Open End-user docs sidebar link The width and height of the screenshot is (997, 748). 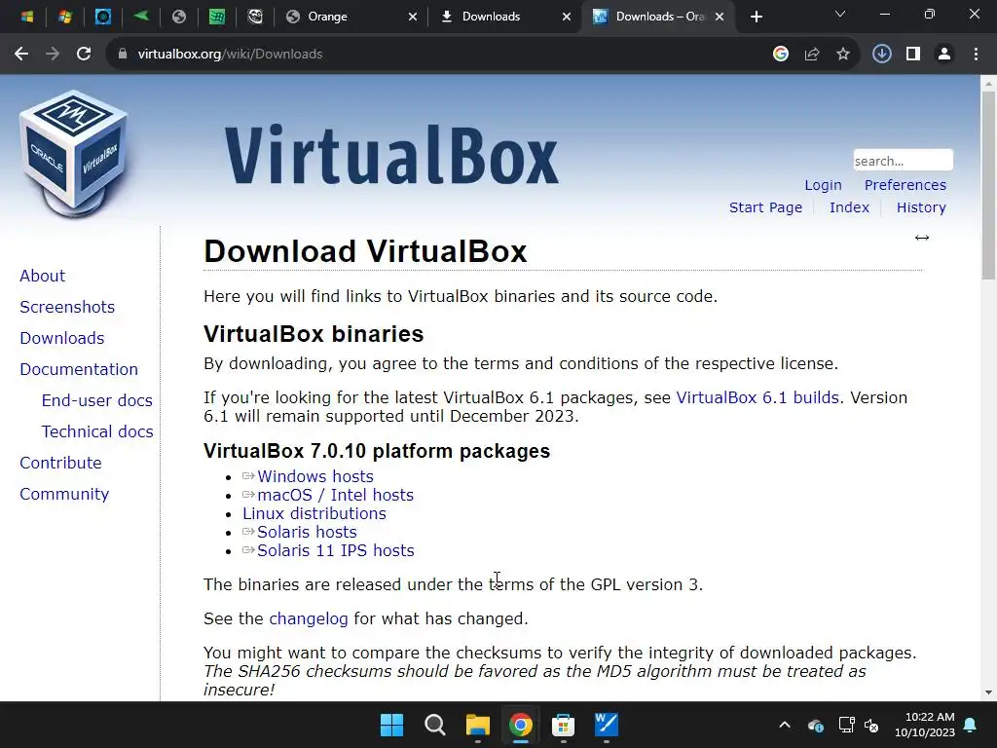pyautogui.click(x=97, y=400)
